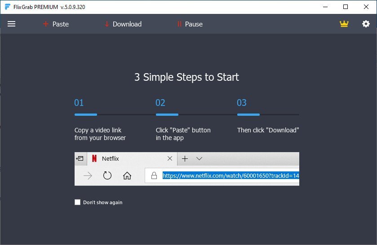This screenshot has width=377, height=245.
Task: Close the FlixGrab window
Action: (x=366, y=7)
